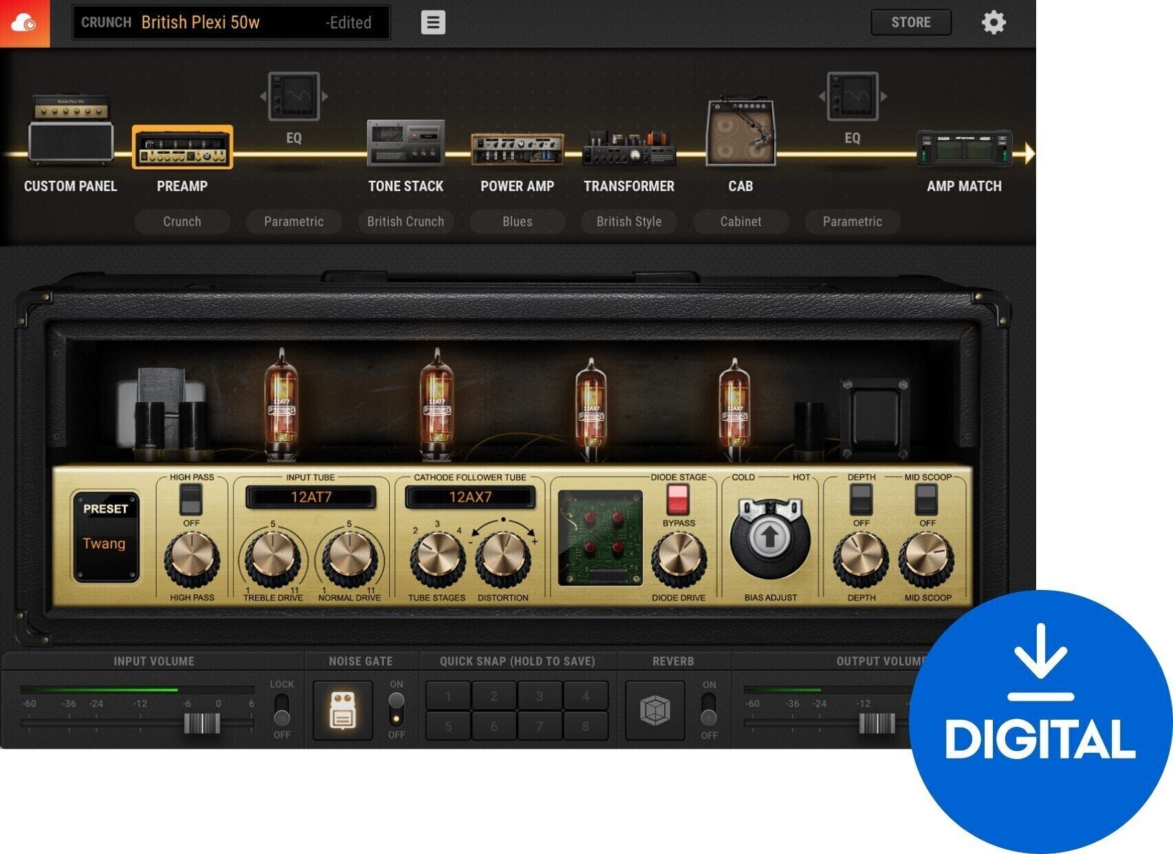1173x854 pixels.
Task: Open the settings gear menu
Action: [994, 22]
